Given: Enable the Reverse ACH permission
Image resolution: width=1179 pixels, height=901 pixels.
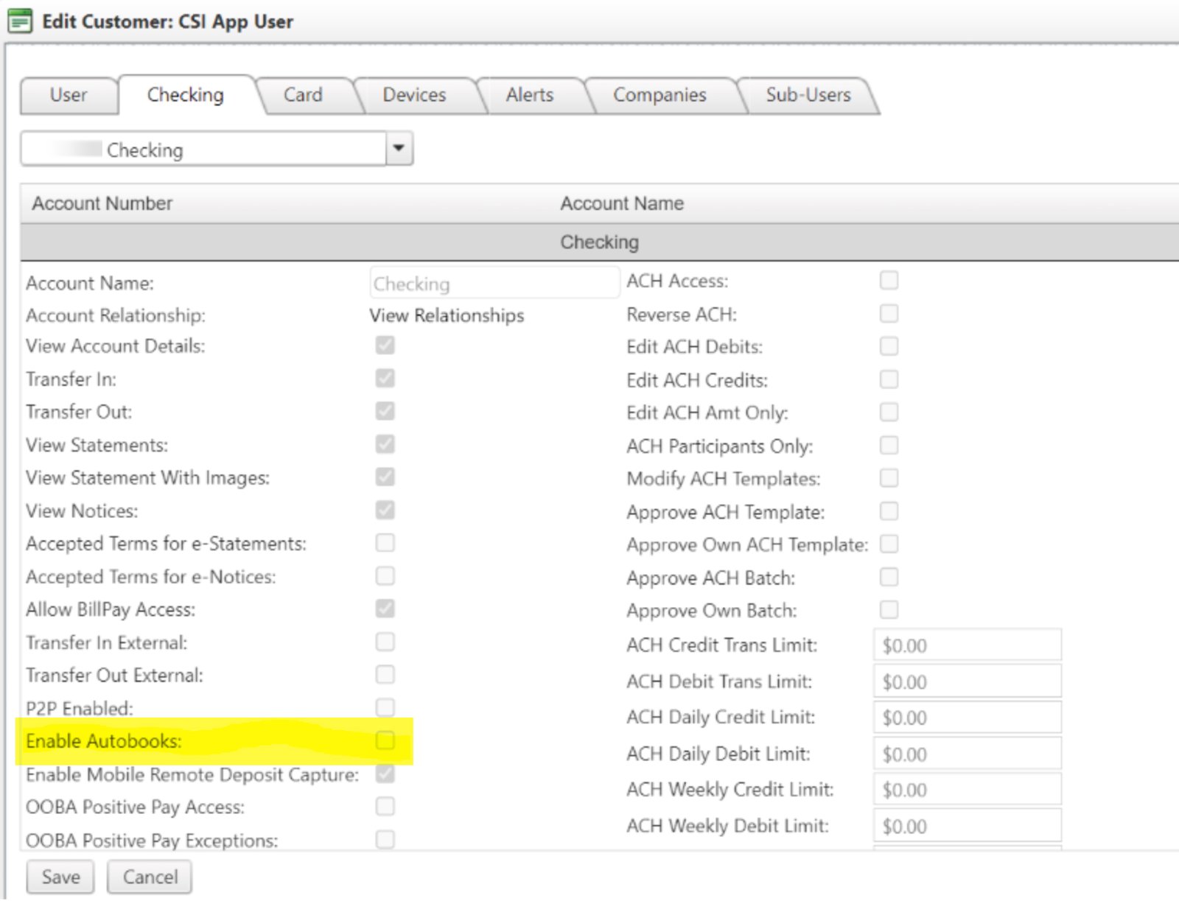Looking at the screenshot, I should [889, 313].
